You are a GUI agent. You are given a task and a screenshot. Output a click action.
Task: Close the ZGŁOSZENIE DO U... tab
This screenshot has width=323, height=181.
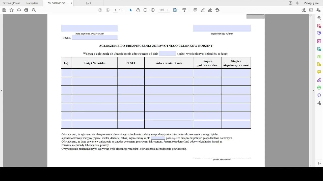tap(71, 3)
